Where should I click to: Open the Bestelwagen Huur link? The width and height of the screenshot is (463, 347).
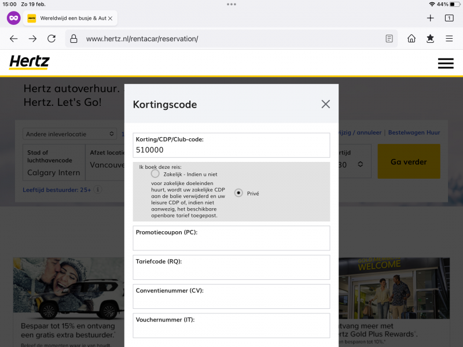414,132
